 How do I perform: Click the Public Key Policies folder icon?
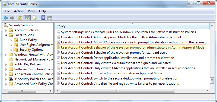point(11,64)
